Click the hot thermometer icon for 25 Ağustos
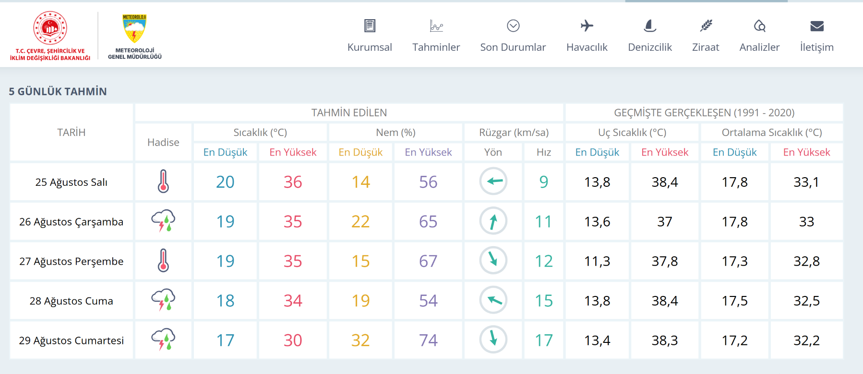Image resolution: width=863 pixels, height=374 pixels. pos(163,181)
